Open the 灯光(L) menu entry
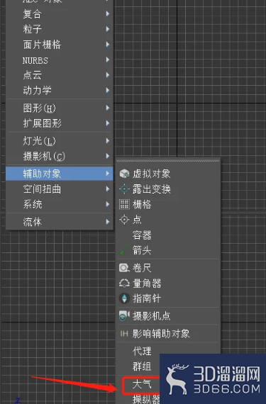 pyautogui.click(x=60, y=140)
